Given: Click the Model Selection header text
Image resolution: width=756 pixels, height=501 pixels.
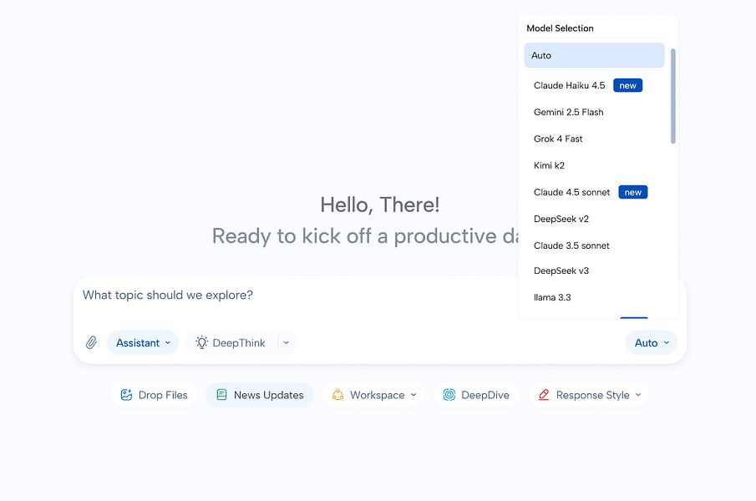Looking at the screenshot, I should pos(560,28).
